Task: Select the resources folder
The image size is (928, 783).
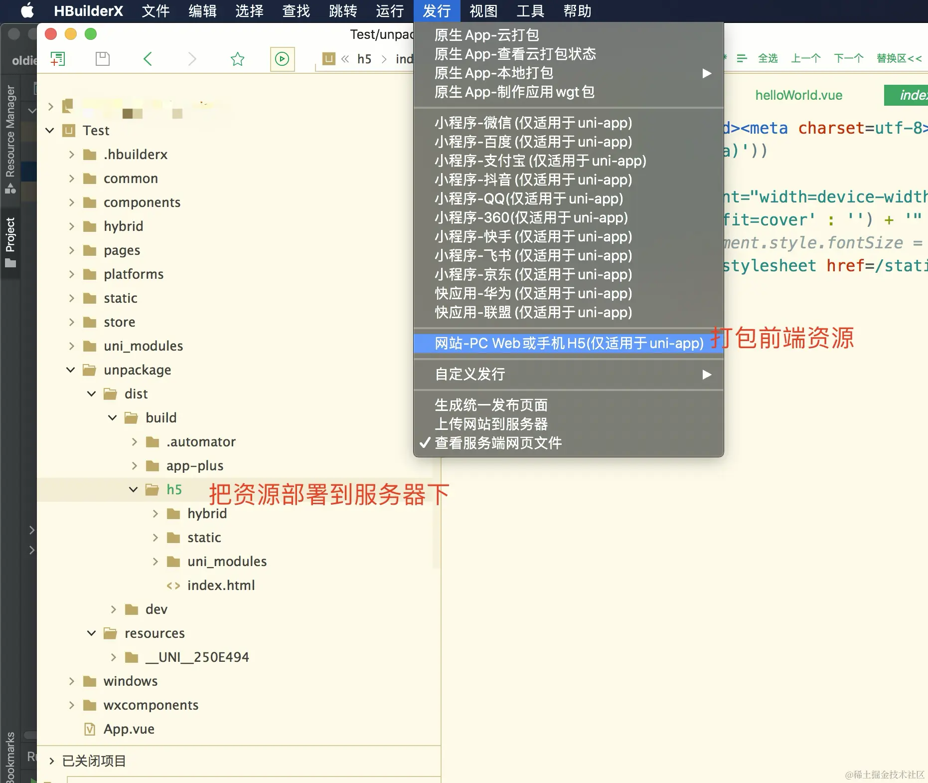Action: 155,633
